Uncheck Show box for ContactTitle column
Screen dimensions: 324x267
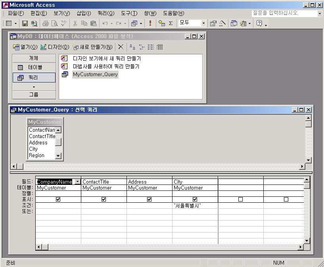[x=104, y=200]
